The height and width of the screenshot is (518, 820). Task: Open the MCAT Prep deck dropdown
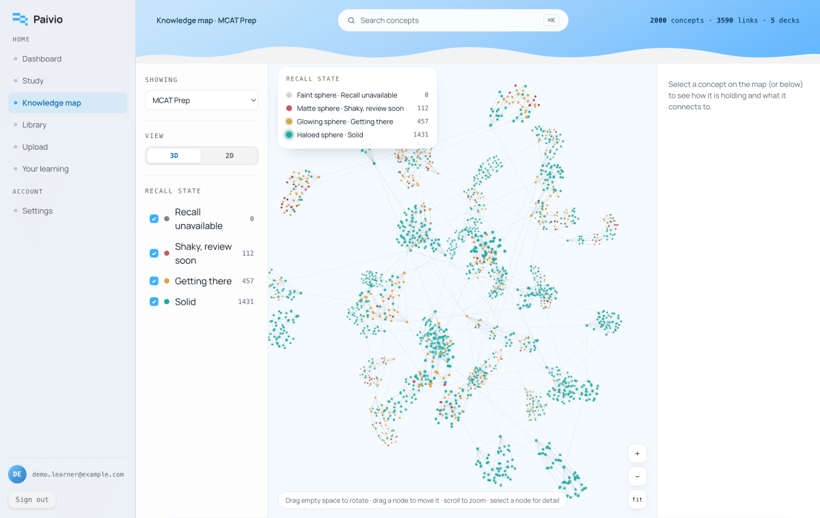point(202,100)
